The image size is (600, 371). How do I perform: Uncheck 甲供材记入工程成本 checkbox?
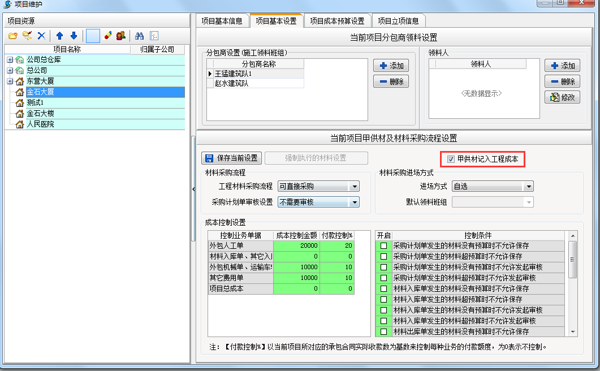[451, 159]
